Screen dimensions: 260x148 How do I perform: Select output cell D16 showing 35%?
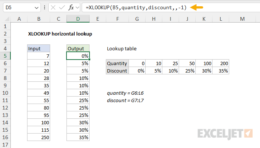[78, 137]
